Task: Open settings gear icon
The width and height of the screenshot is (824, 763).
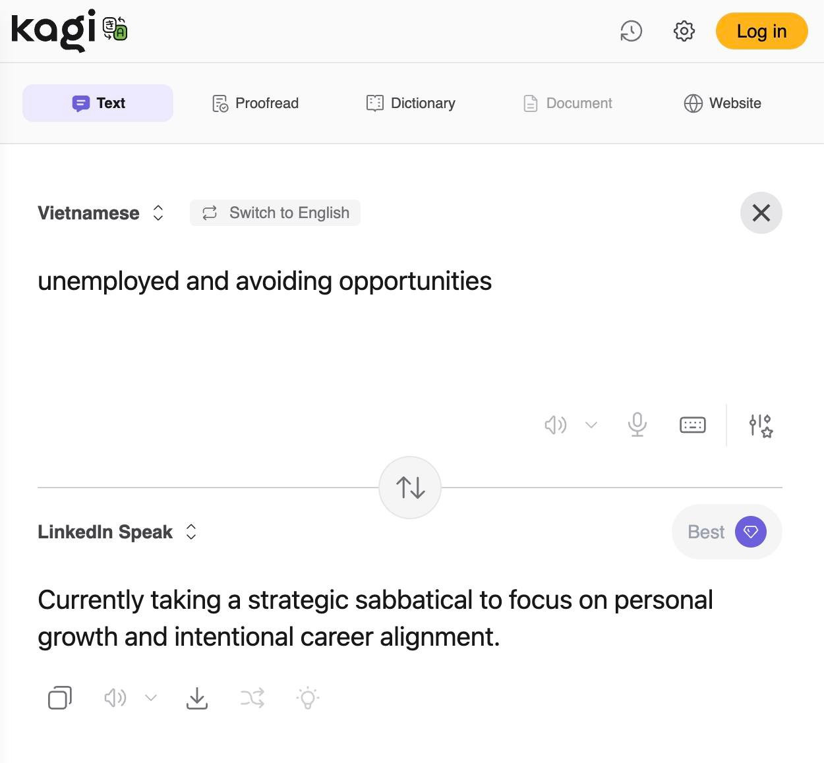Action: [x=684, y=31]
